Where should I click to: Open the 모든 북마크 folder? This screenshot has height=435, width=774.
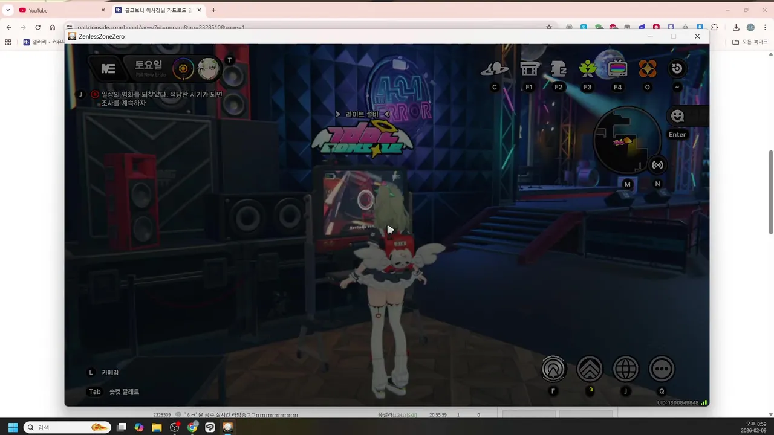(750, 42)
